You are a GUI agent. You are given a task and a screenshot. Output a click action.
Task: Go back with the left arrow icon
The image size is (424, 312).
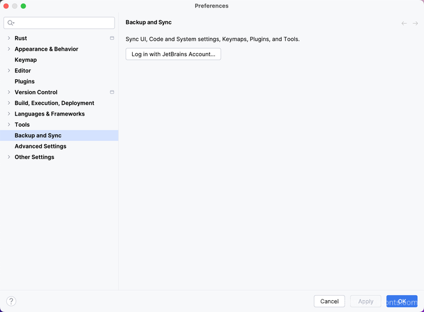coord(404,23)
